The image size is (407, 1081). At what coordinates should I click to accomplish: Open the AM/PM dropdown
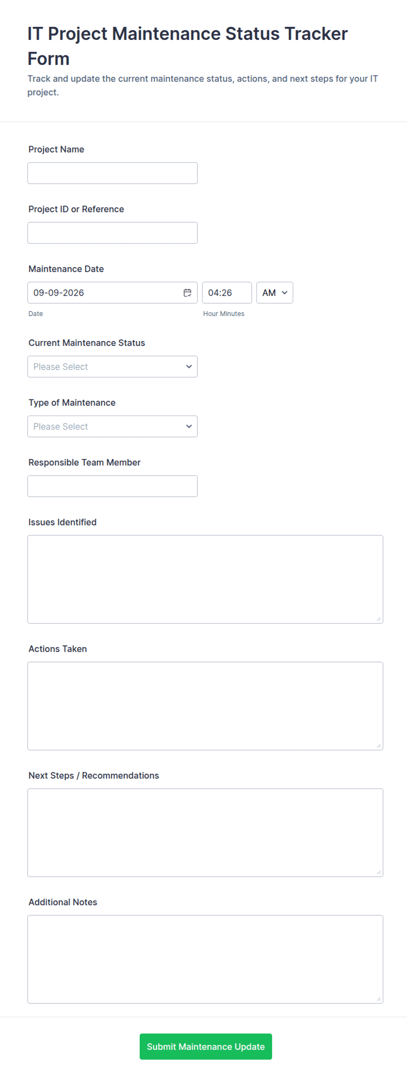pos(274,293)
